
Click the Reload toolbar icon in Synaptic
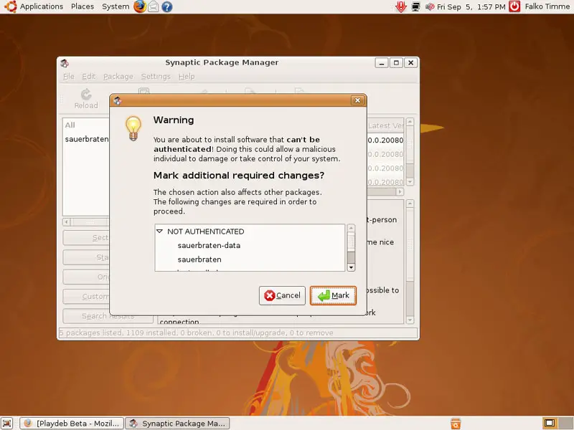point(86,99)
